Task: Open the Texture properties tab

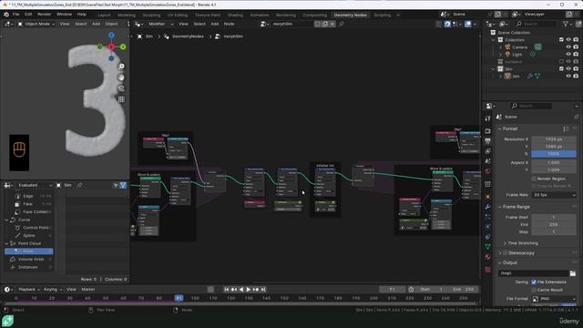Action: pos(488,270)
